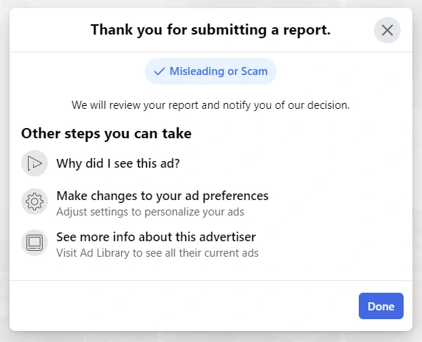The height and width of the screenshot is (342, 422).
Task: Click the ad info play-triangle icon
Action: (35, 163)
